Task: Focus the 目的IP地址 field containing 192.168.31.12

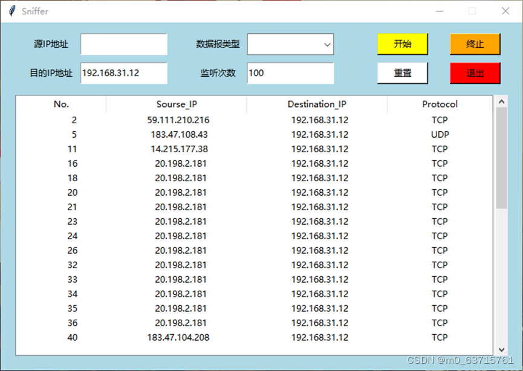Action: point(124,73)
